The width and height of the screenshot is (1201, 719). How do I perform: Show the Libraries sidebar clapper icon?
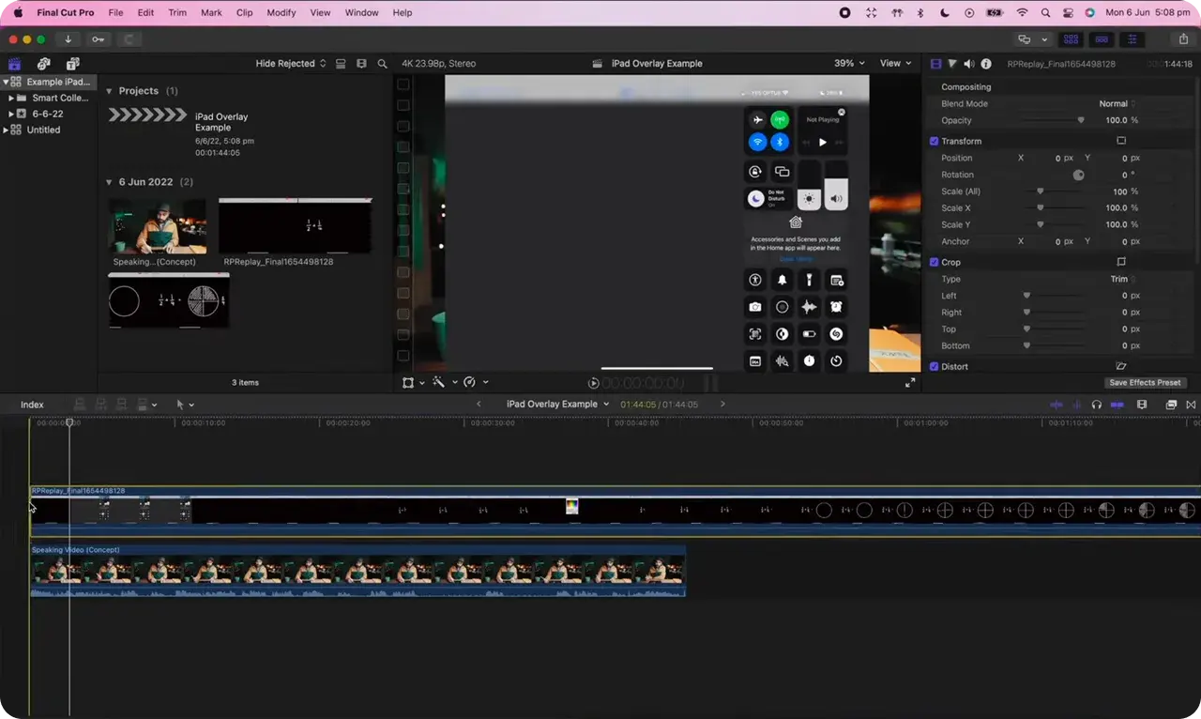[x=14, y=64]
